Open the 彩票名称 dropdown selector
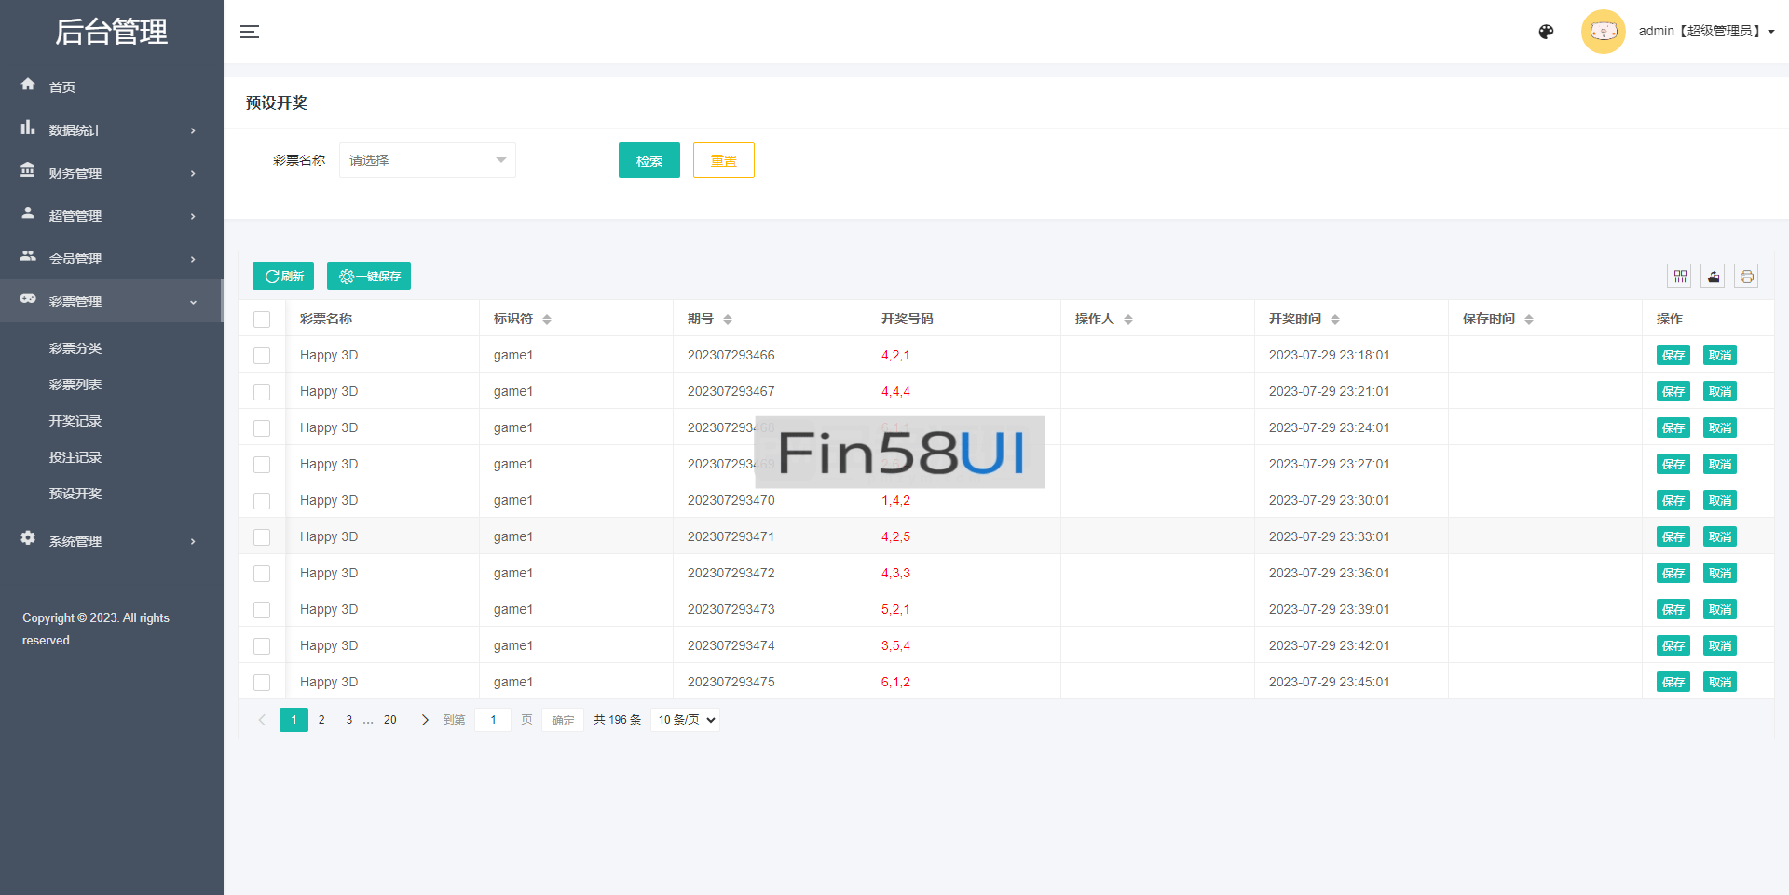Viewport: 1789px width, 895px height. [427, 160]
